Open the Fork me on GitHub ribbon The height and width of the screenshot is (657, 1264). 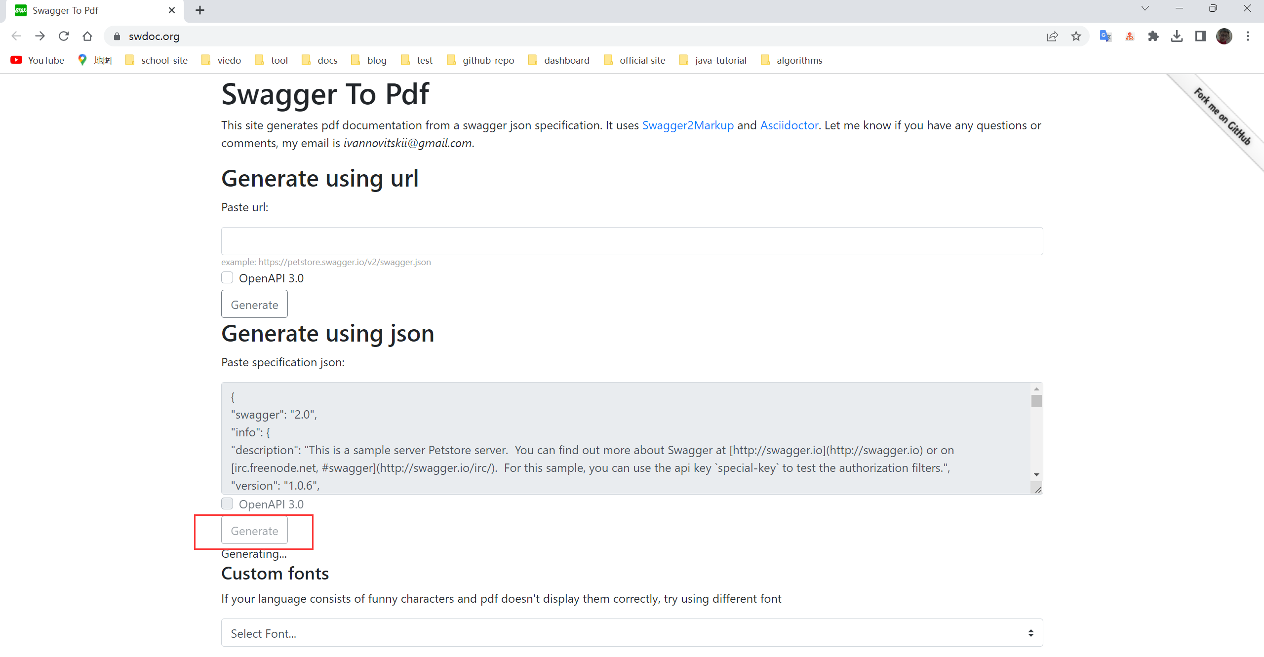pyautogui.click(x=1223, y=117)
